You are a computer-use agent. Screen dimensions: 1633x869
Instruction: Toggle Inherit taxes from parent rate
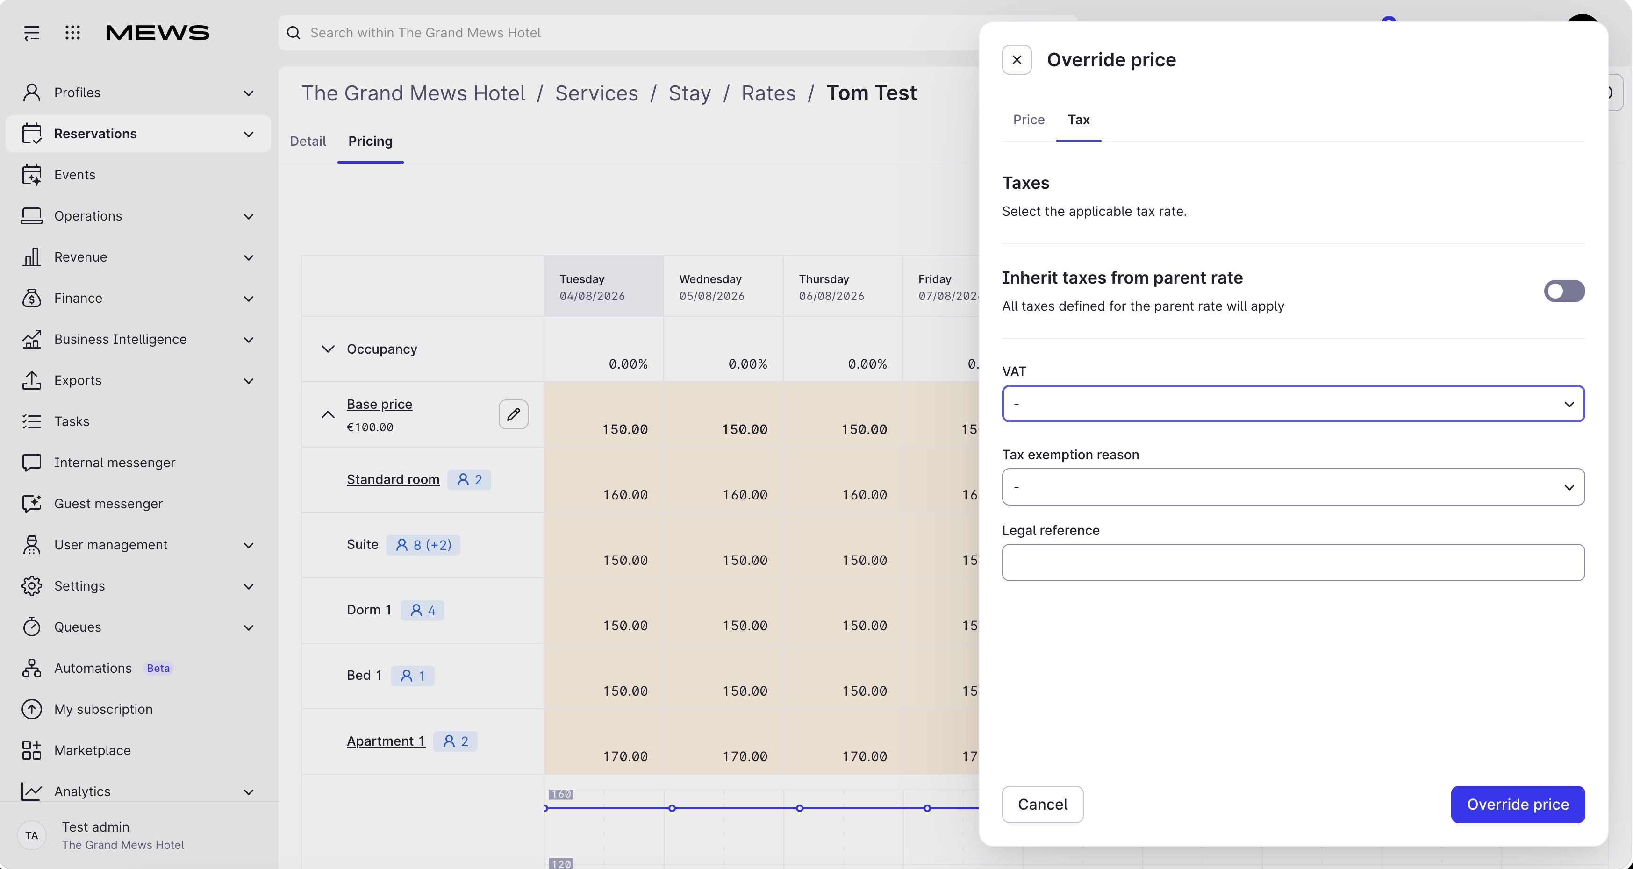pos(1564,291)
